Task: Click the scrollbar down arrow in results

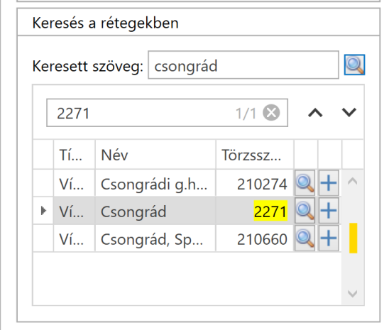Action: point(352,293)
